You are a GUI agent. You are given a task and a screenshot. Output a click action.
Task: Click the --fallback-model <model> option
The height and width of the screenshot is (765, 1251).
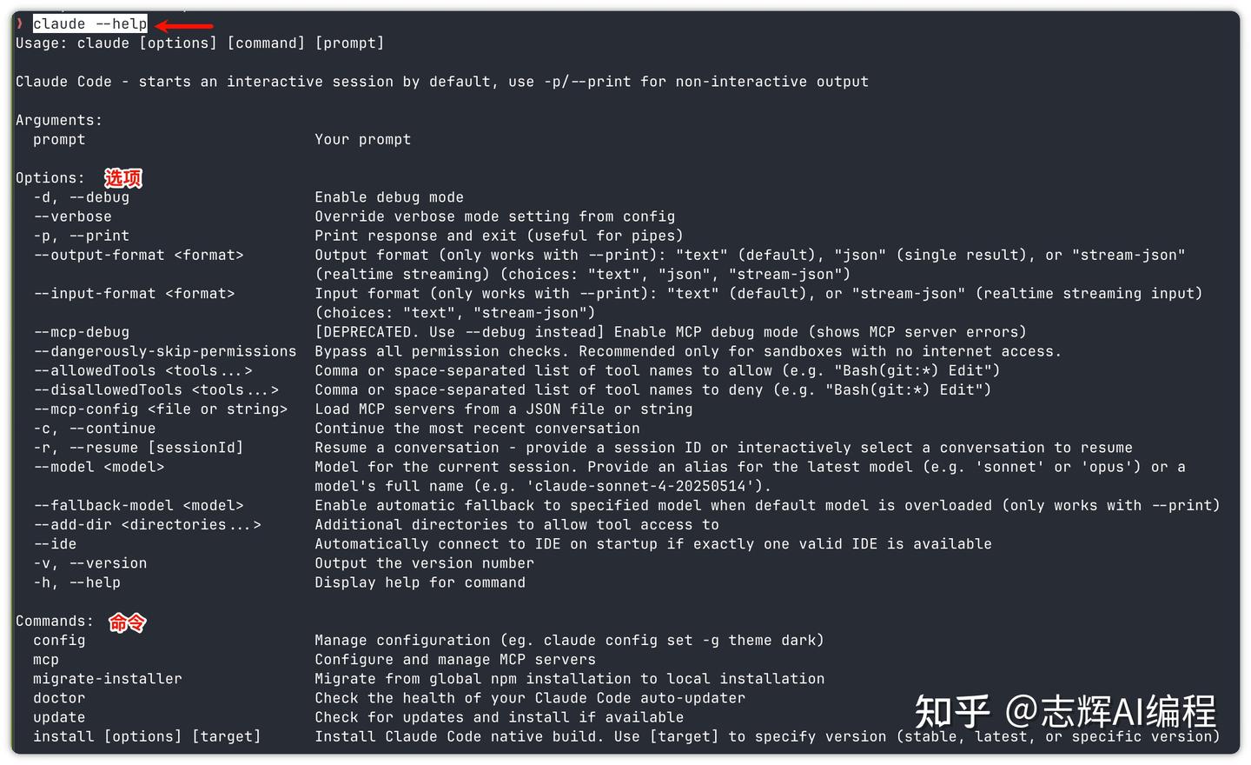click(138, 505)
